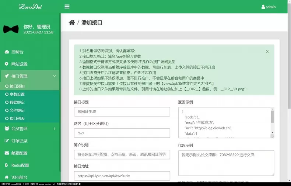Click the 订单记录 edit icon item
Screen dimensions: 291x186
[7, 141]
